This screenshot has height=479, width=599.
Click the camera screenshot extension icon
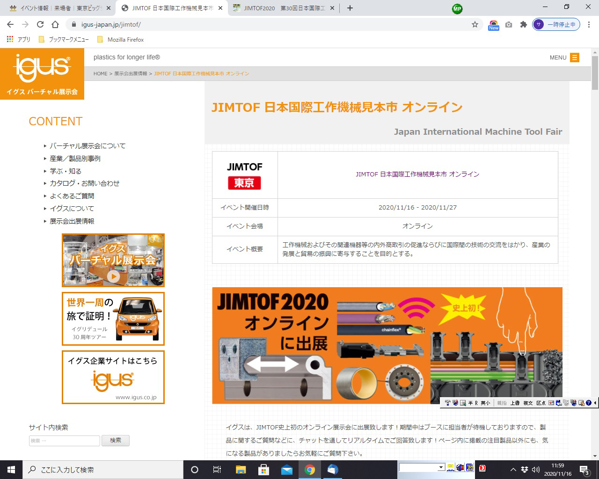[x=509, y=24]
